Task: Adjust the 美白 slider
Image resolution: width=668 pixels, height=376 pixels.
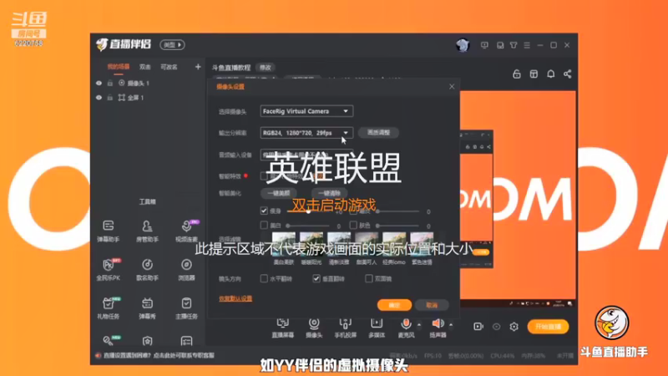Action: 308,225
